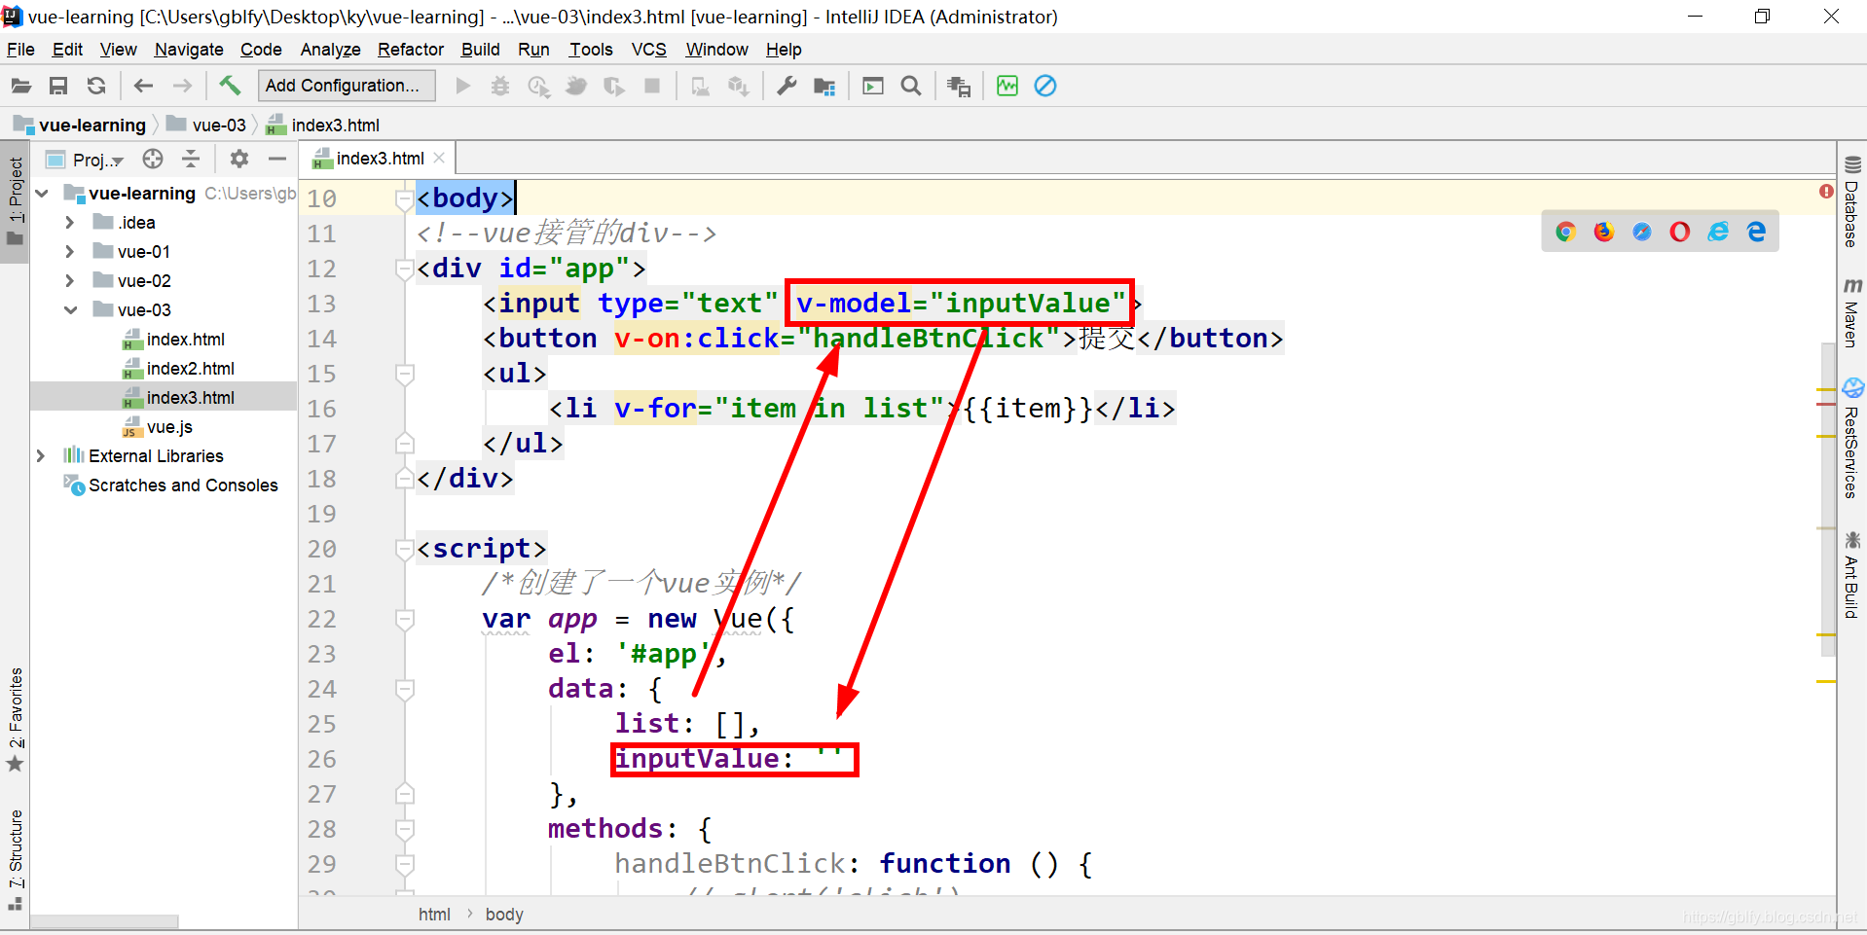
Task: Open Settings via the wrench icon
Action: [x=787, y=86]
